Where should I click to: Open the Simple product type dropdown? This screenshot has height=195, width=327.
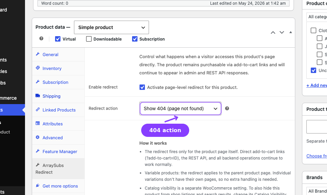tap(111, 27)
